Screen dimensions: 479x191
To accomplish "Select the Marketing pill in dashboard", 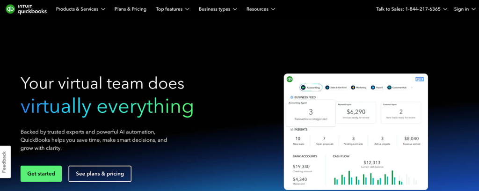I will [359, 88].
